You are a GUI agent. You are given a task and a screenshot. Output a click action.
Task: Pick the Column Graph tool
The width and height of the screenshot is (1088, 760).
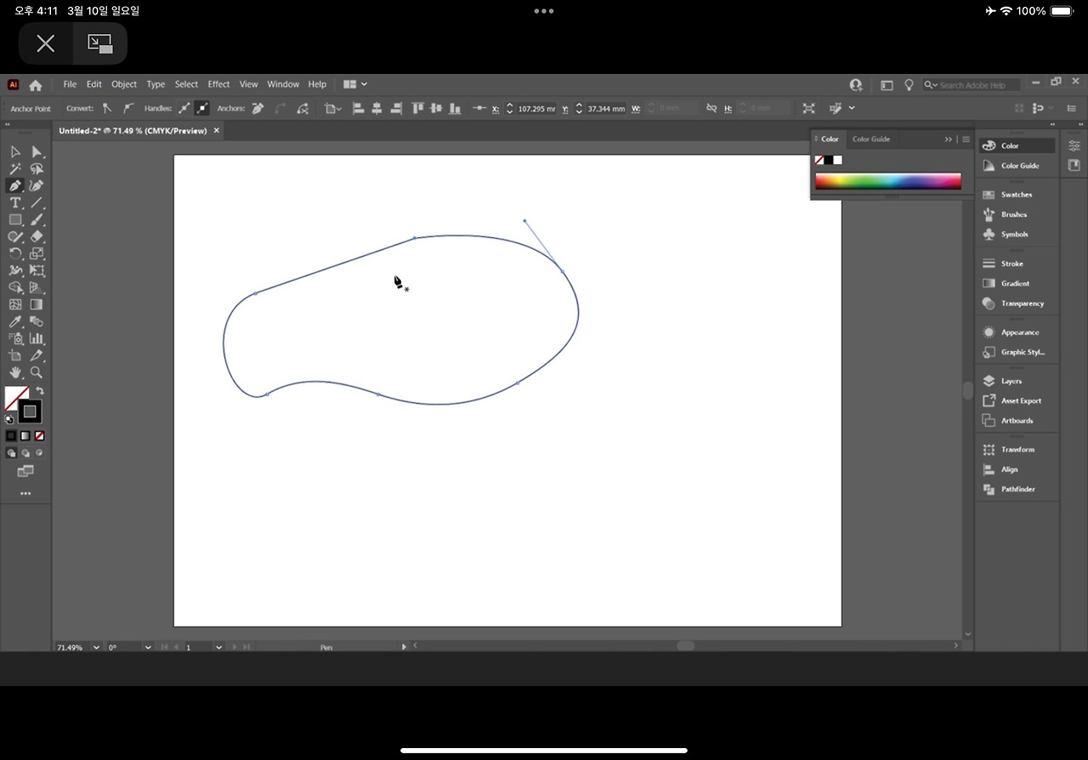[37, 338]
